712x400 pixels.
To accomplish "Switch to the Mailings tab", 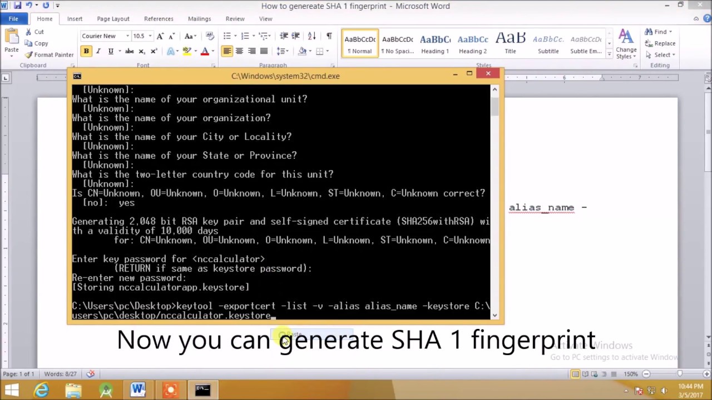I will tap(199, 19).
